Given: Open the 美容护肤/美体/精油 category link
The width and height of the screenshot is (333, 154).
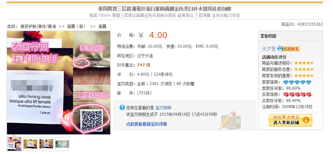Looking at the screenshot, I should [x=38, y=27].
